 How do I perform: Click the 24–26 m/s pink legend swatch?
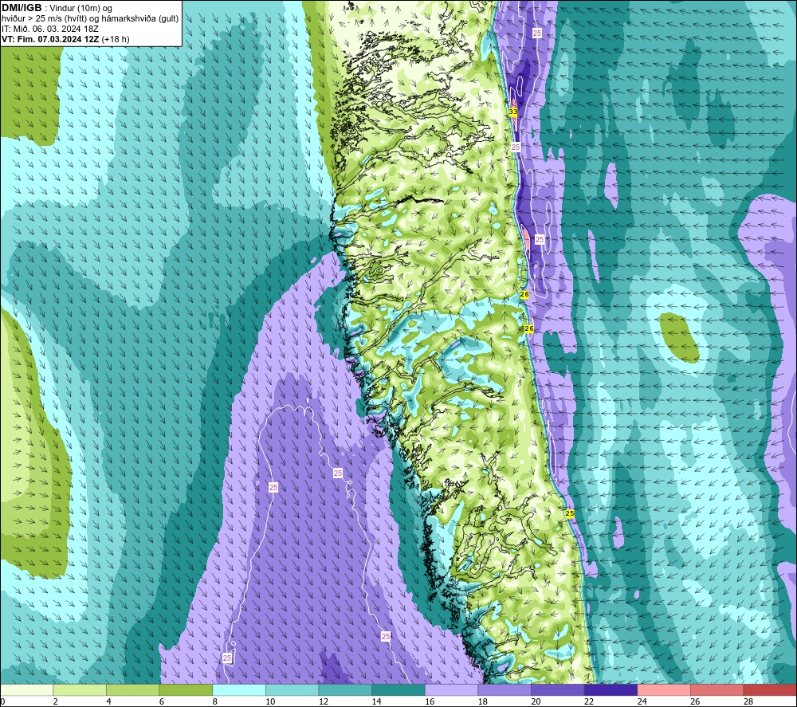tap(664, 689)
